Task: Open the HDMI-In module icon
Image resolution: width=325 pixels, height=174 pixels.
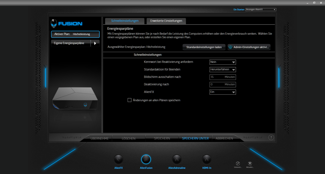Action: pyautogui.click(x=207, y=159)
